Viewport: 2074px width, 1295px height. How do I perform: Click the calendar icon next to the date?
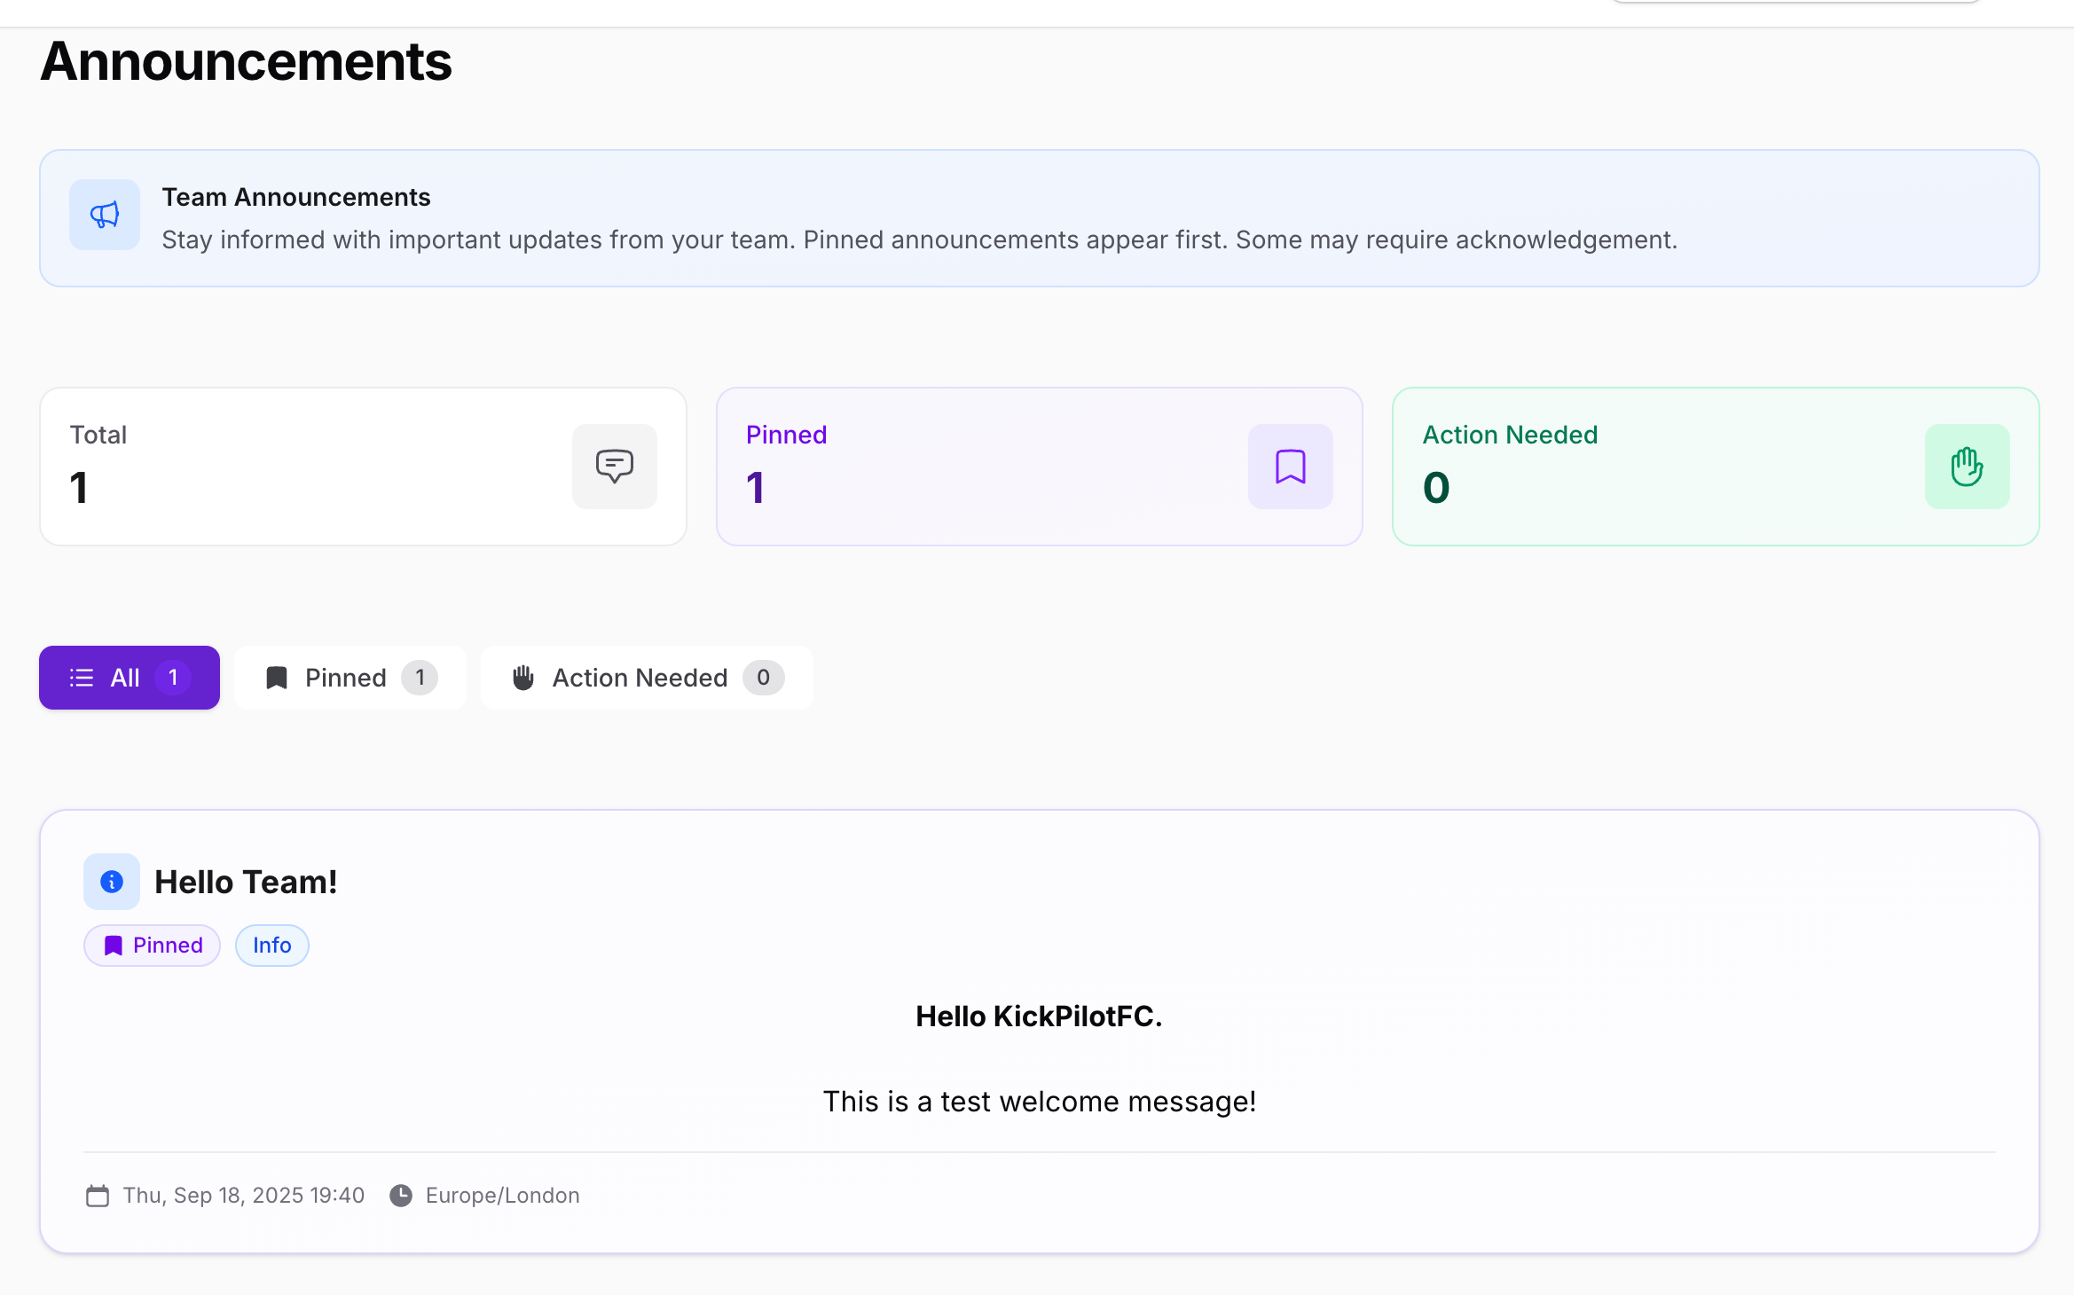98,1196
